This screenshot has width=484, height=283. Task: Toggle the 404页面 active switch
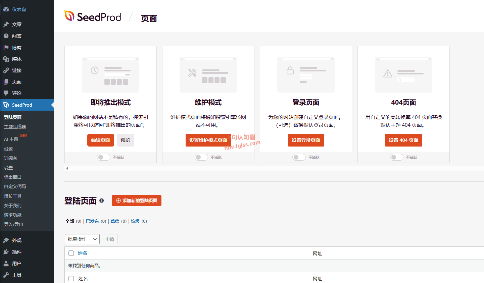point(397,157)
